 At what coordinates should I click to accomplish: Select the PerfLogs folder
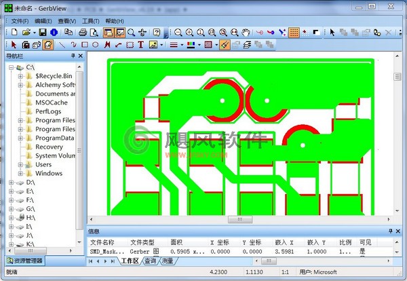tap(48, 111)
